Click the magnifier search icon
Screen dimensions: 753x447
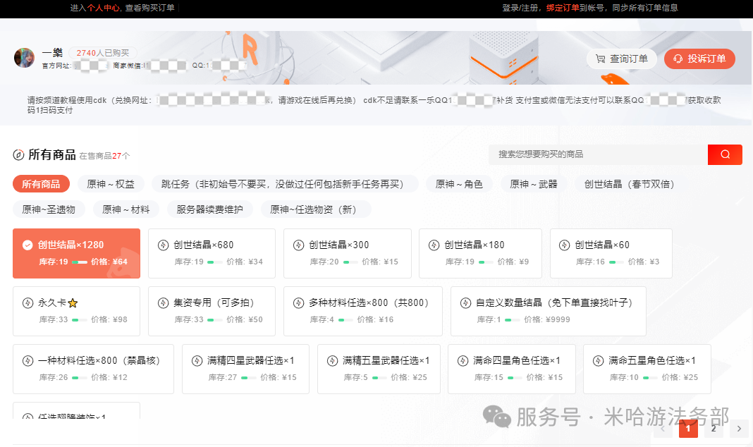725,154
